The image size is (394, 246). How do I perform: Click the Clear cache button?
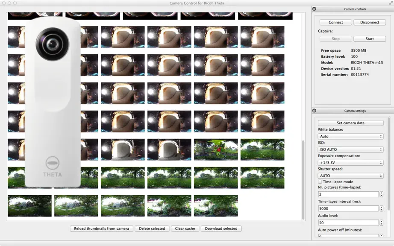coord(185,228)
